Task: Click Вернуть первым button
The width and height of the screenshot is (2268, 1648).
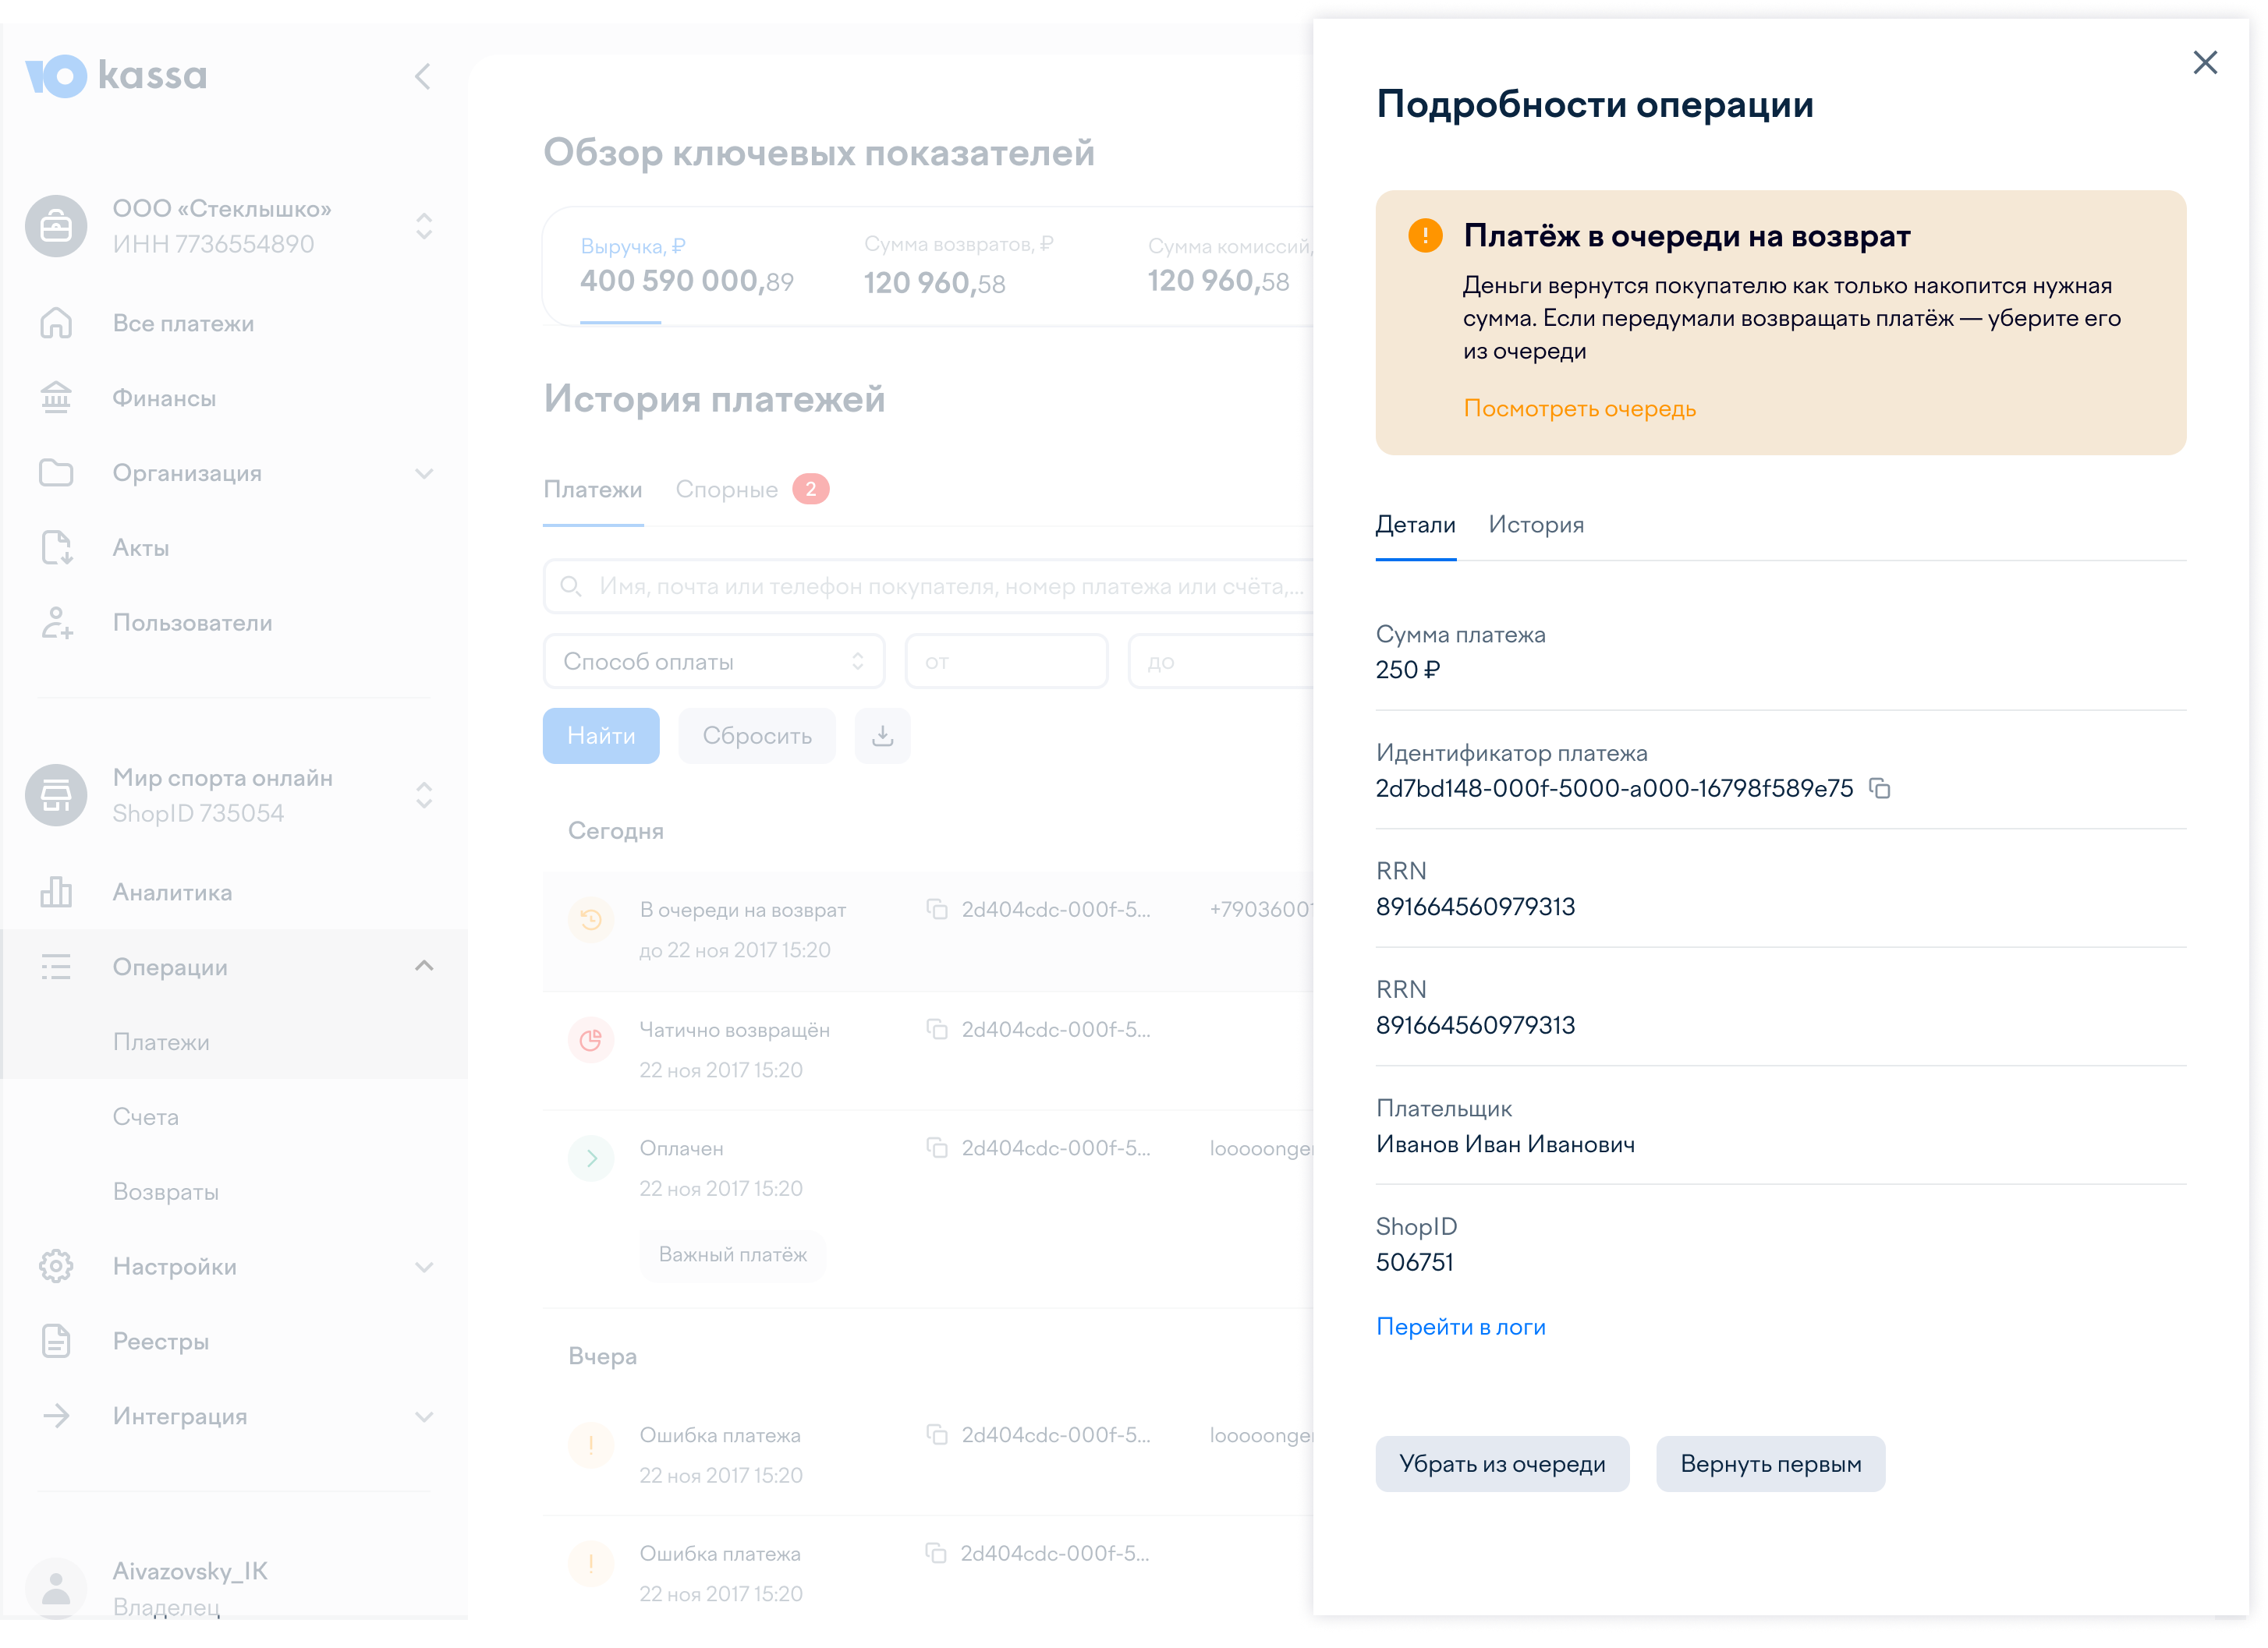Action: 1771,1465
